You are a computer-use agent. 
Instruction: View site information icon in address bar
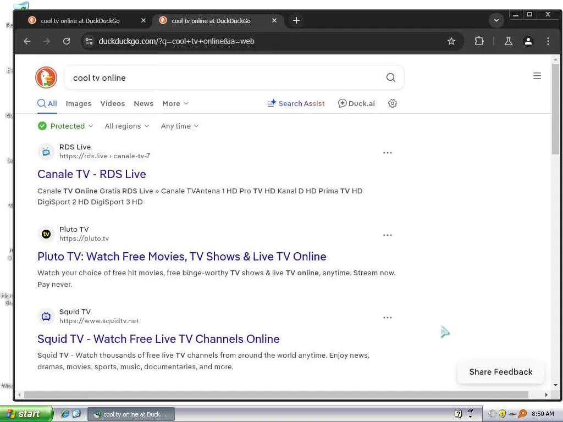89,41
